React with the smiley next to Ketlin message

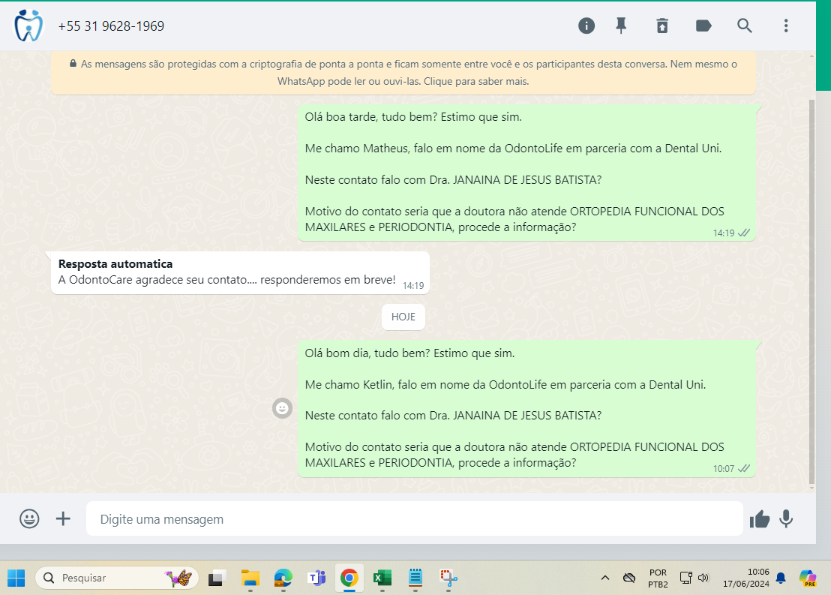(283, 408)
